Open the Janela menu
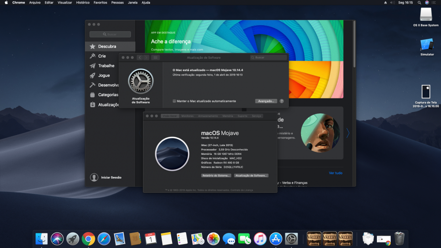Image resolution: width=441 pixels, height=248 pixels. click(133, 3)
